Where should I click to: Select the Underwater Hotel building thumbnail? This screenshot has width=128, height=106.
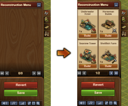[87, 25]
